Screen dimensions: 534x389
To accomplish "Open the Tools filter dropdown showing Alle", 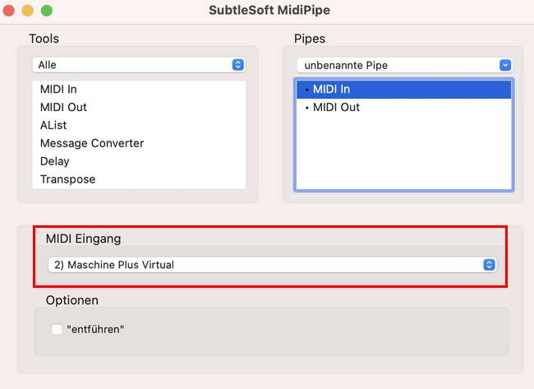I will [x=139, y=65].
